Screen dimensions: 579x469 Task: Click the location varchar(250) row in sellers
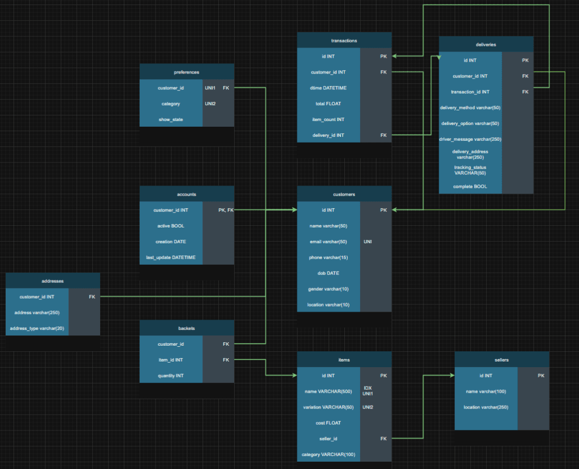pyautogui.click(x=486, y=407)
